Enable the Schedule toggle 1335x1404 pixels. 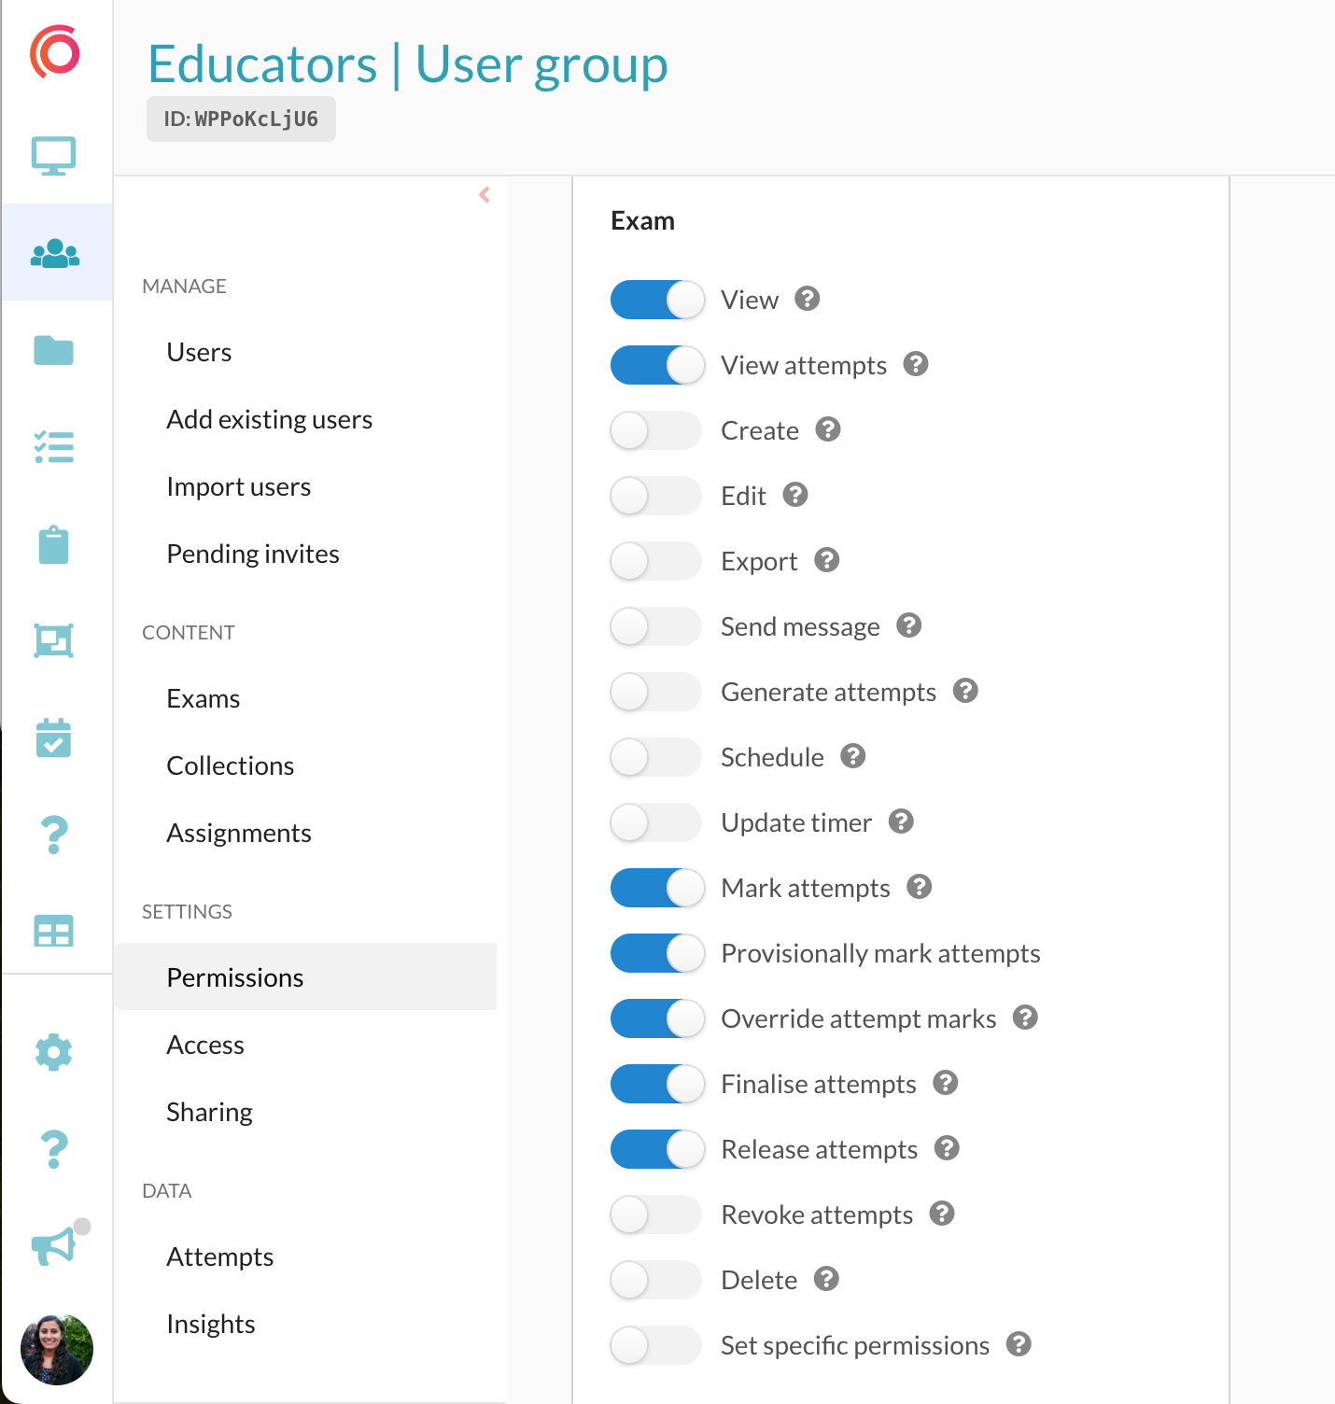click(x=656, y=757)
